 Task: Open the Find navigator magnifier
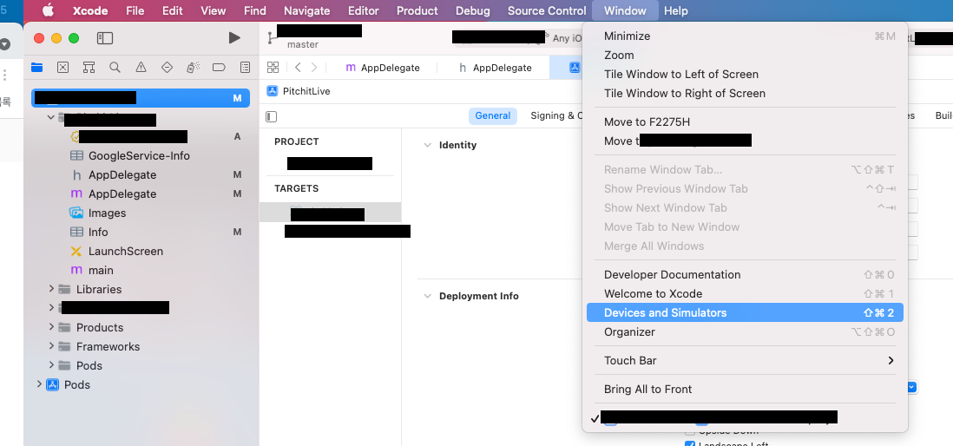point(115,68)
